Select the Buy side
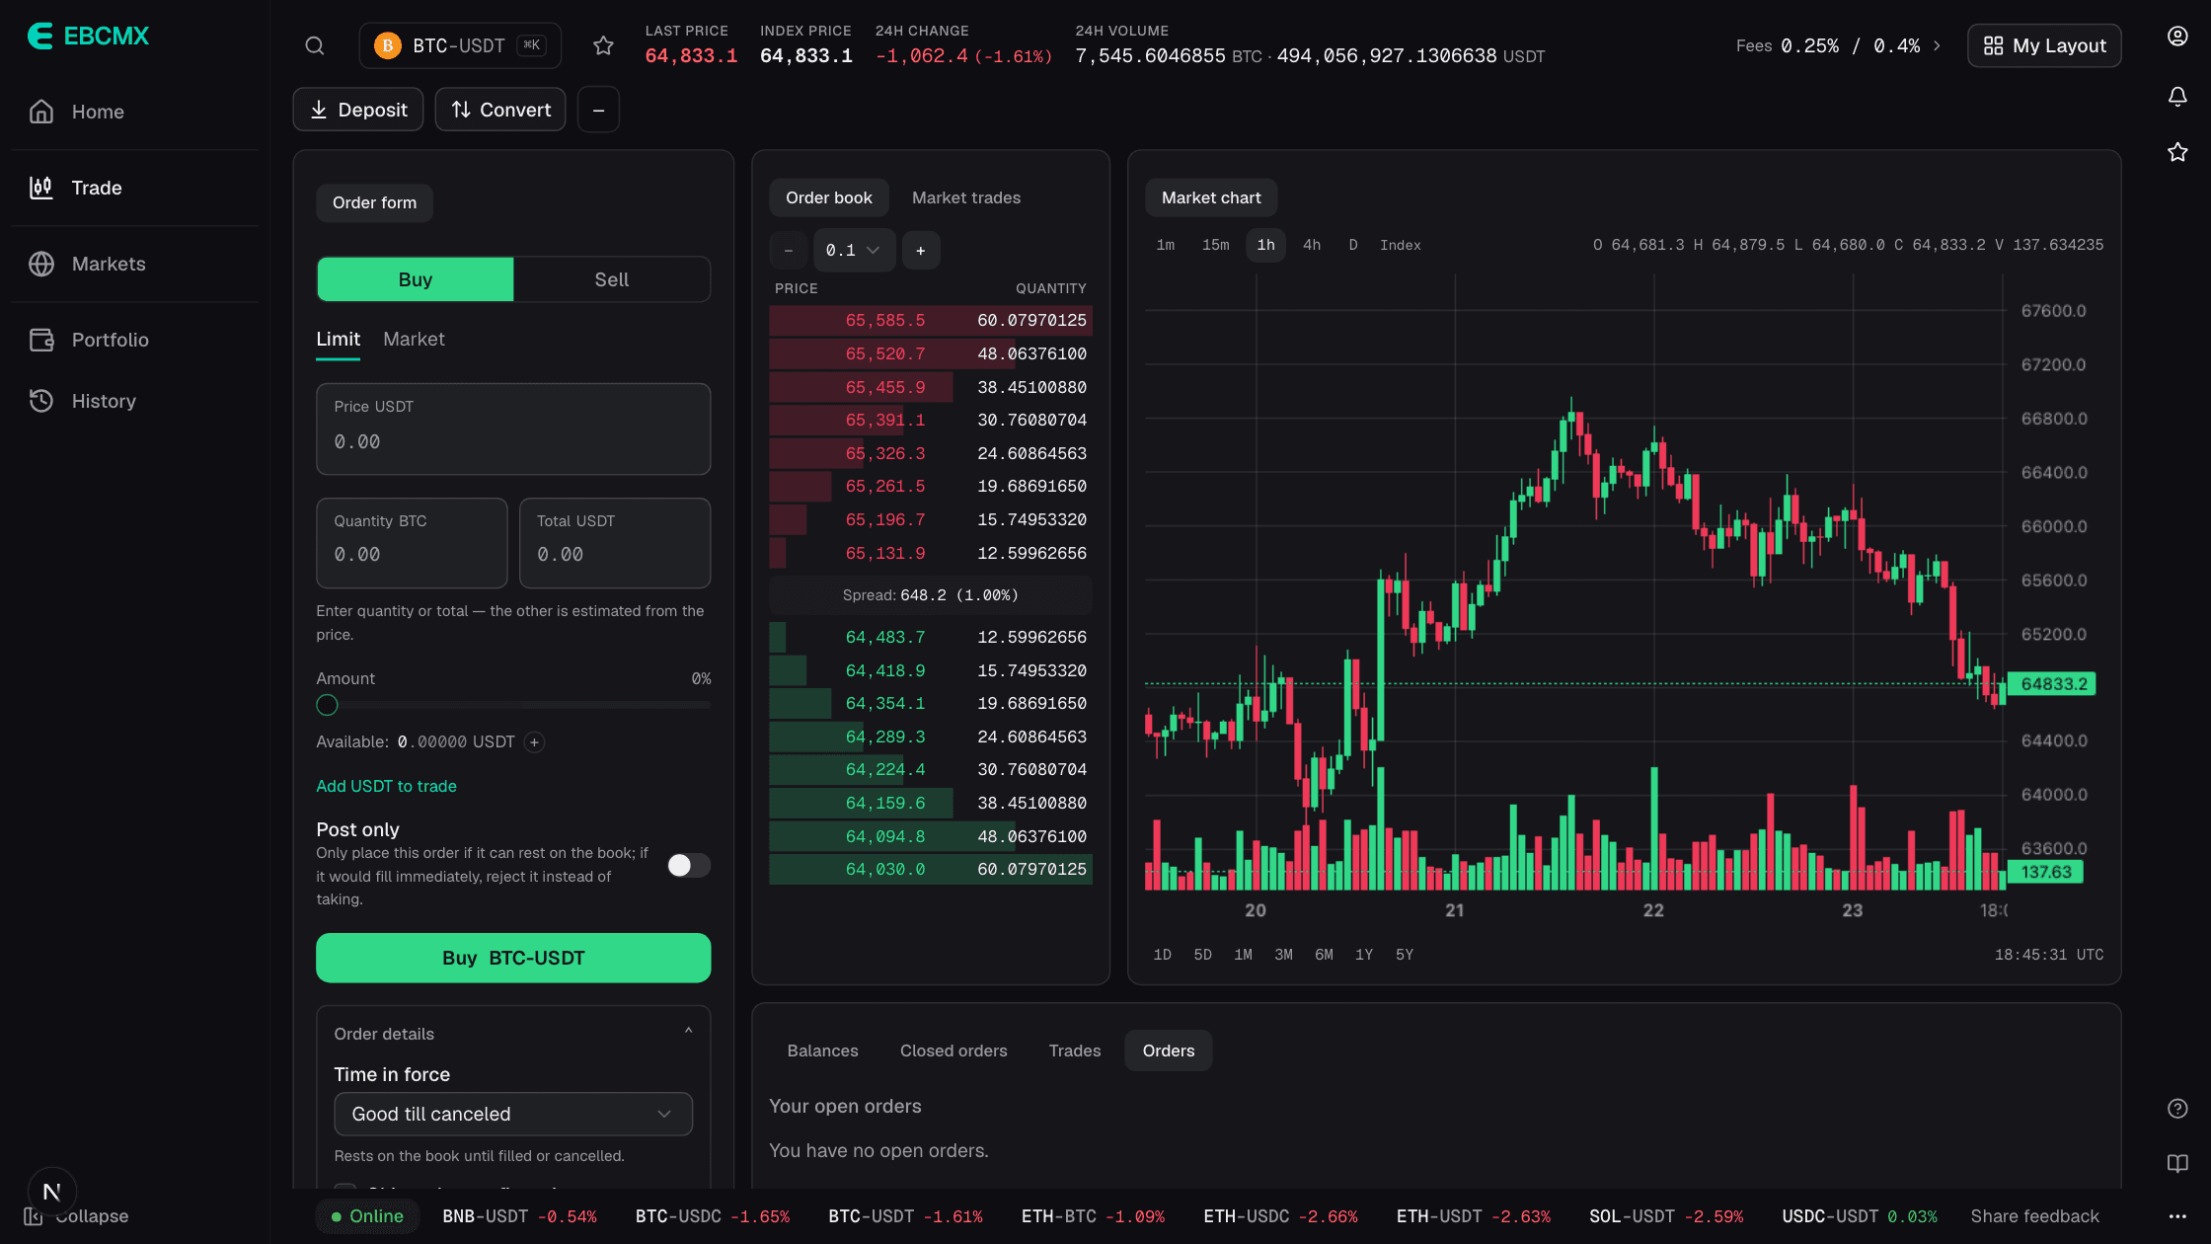The height and width of the screenshot is (1244, 2211). (x=416, y=279)
